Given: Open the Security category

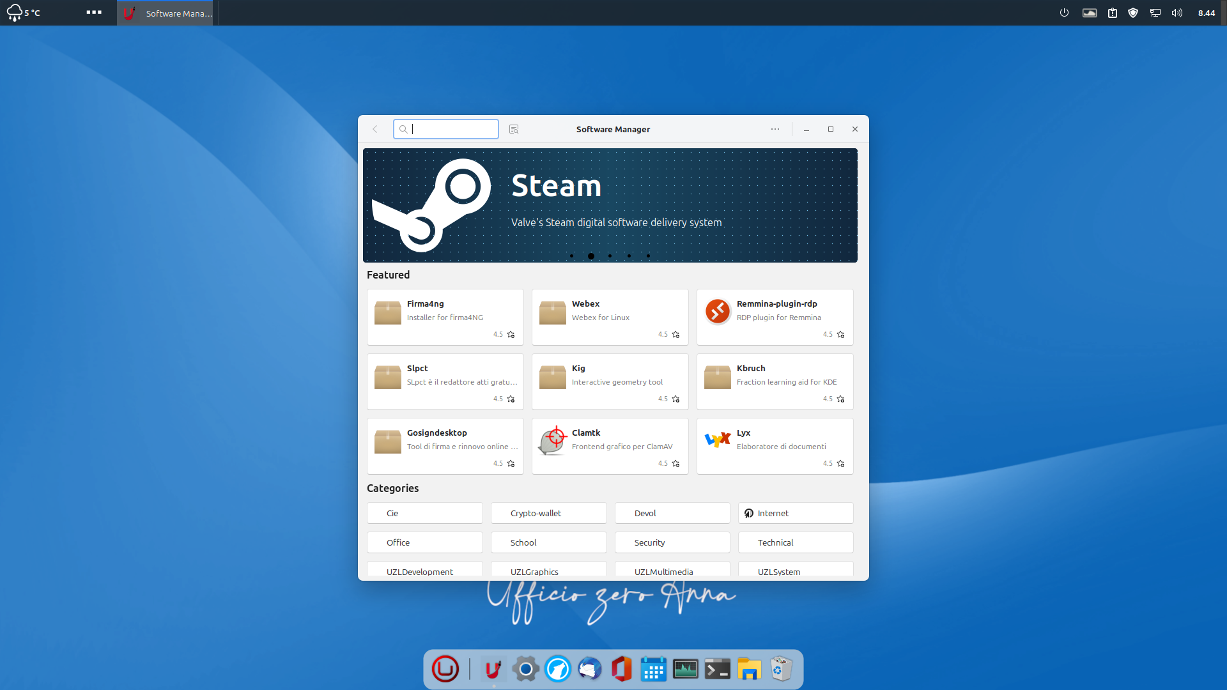Looking at the screenshot, I should pyautogui.click(x=672, y=542).
